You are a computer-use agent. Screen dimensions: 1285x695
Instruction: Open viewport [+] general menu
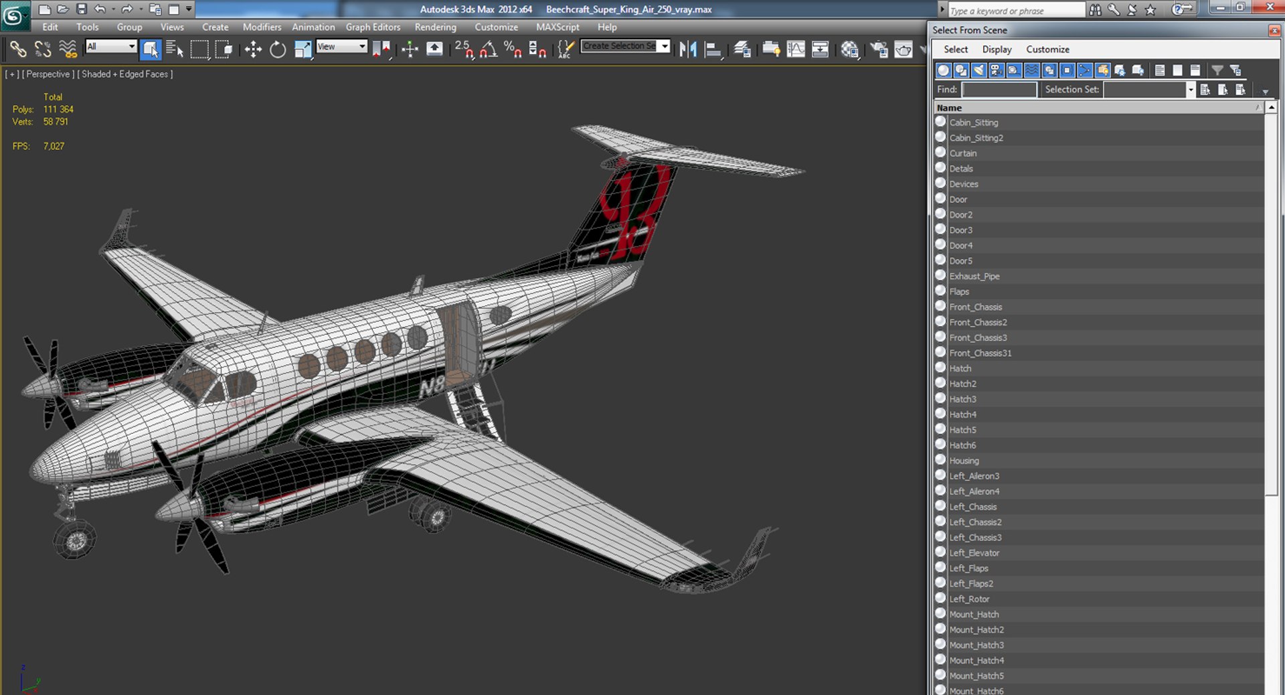(x=12, y=74)
